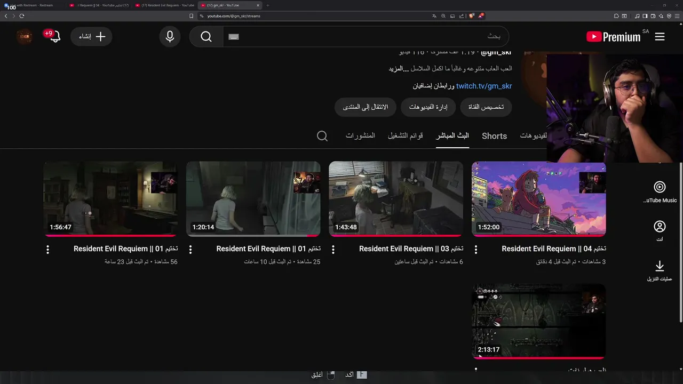Open the notifications bell

tap(54, 36)
